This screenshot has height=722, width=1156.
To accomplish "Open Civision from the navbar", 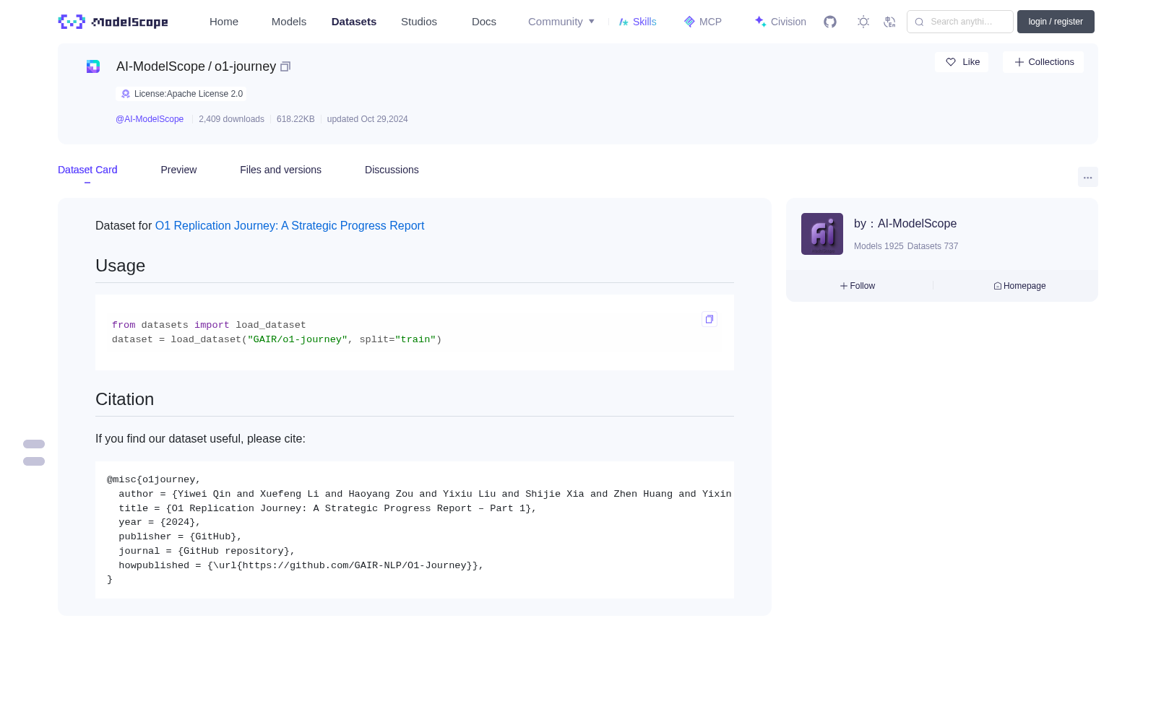I will 780,22.
